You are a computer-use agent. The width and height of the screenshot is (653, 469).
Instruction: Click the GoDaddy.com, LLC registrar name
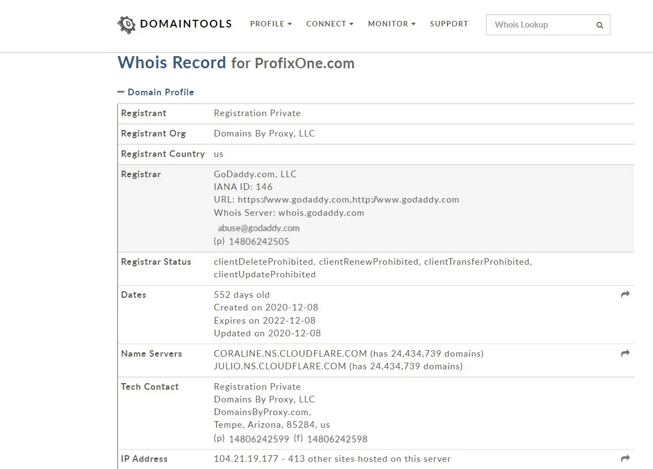255,174
